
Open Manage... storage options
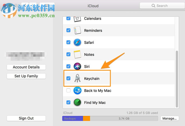tap(169, 118)
